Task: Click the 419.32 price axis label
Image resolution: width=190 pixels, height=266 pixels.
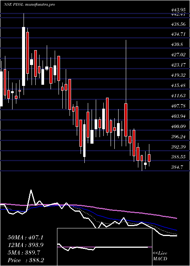Action: 178,75
